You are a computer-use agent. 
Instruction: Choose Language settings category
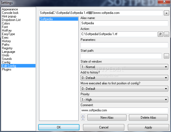pos(18,52)
